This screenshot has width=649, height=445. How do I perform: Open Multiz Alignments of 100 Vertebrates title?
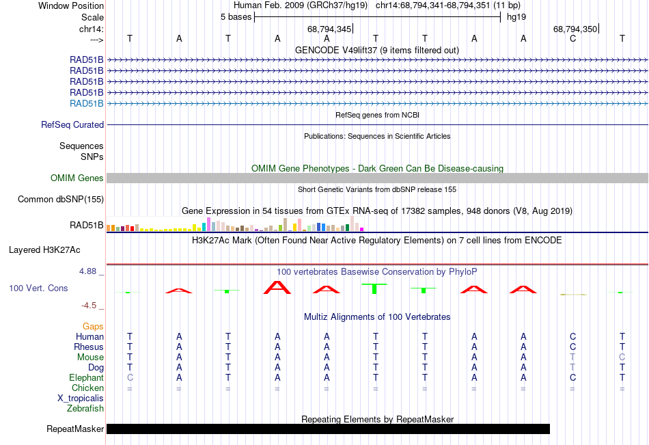pyautogui.click(x=377, y=317)
